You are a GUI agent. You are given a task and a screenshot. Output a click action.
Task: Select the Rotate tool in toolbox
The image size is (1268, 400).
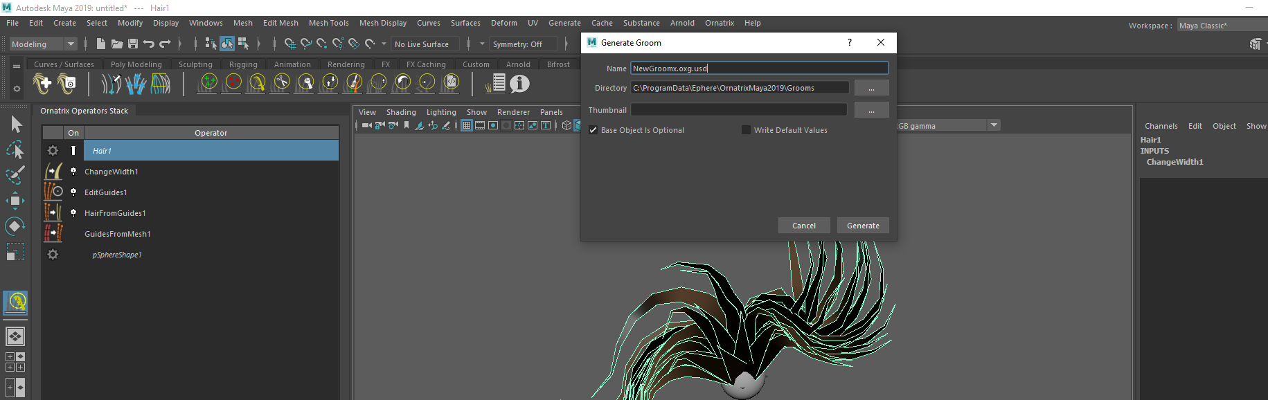click(x=15, y=226)
